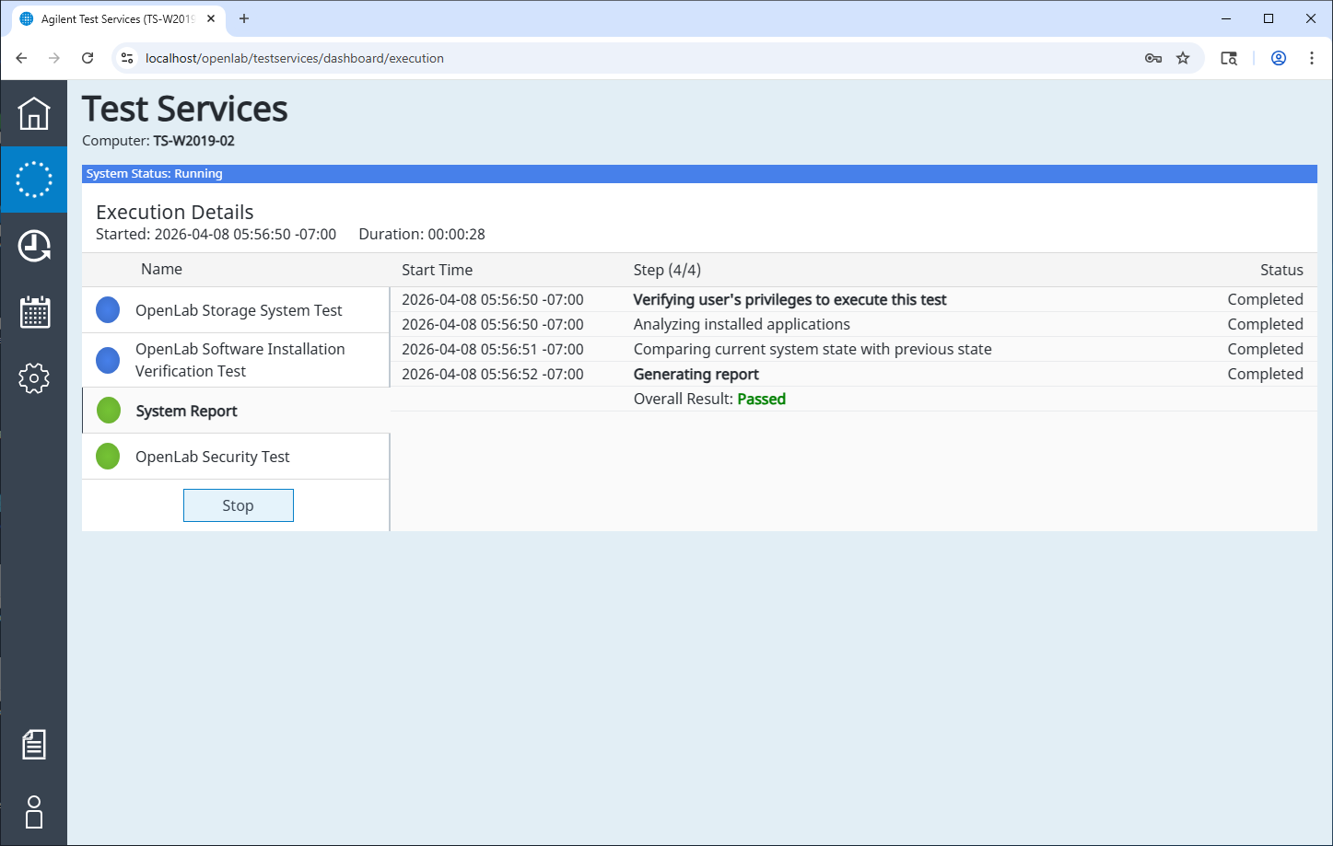The width and height of the screenshot is (1333, 846).
Task: Go back with the browser back arrow
Action: pyautogui.click(x=21, y=58)
